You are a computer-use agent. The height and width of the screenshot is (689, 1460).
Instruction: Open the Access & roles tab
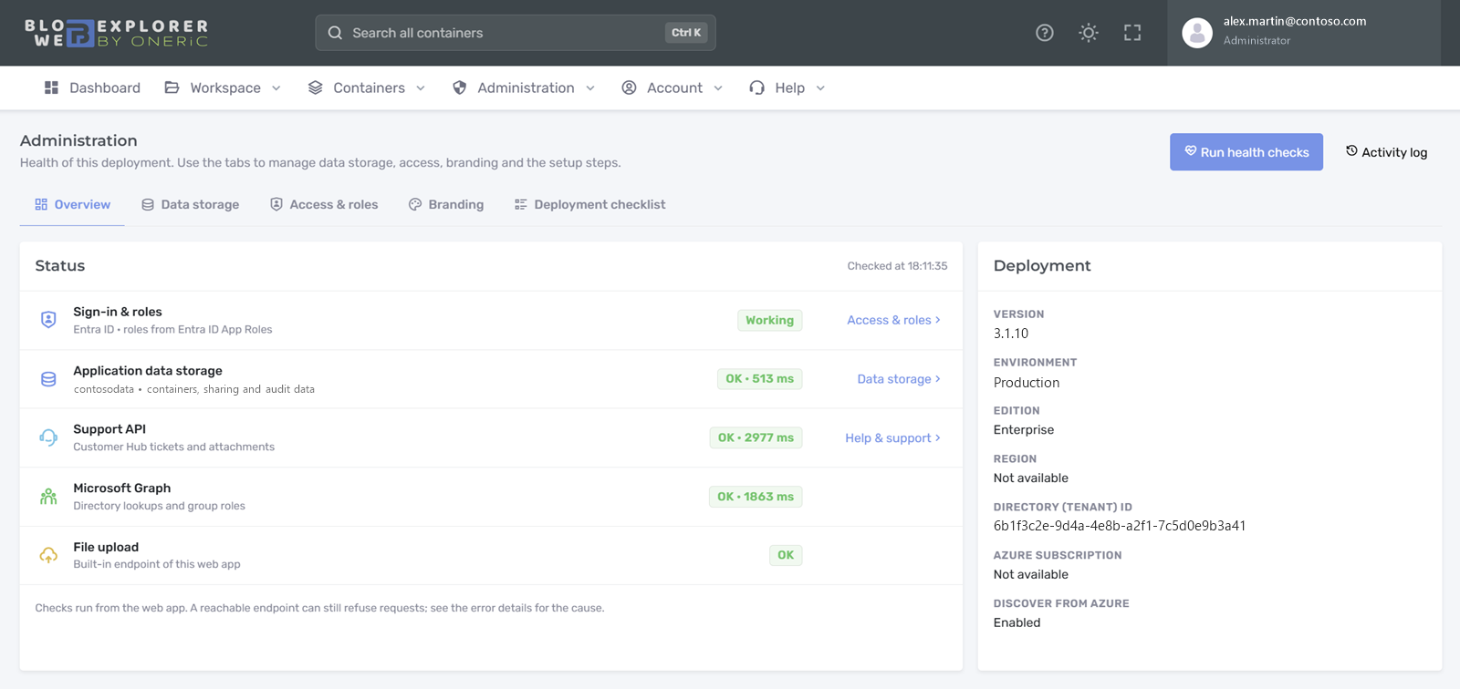coord(324,205)
